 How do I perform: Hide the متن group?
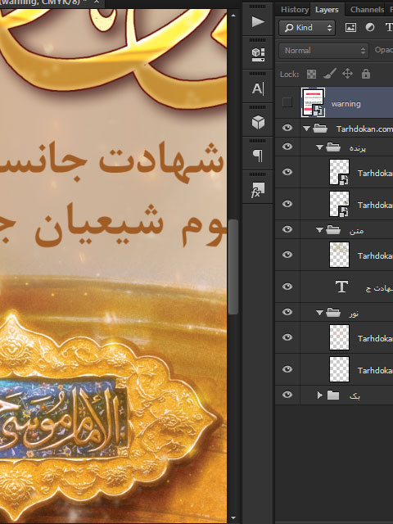tap(287, 229)
